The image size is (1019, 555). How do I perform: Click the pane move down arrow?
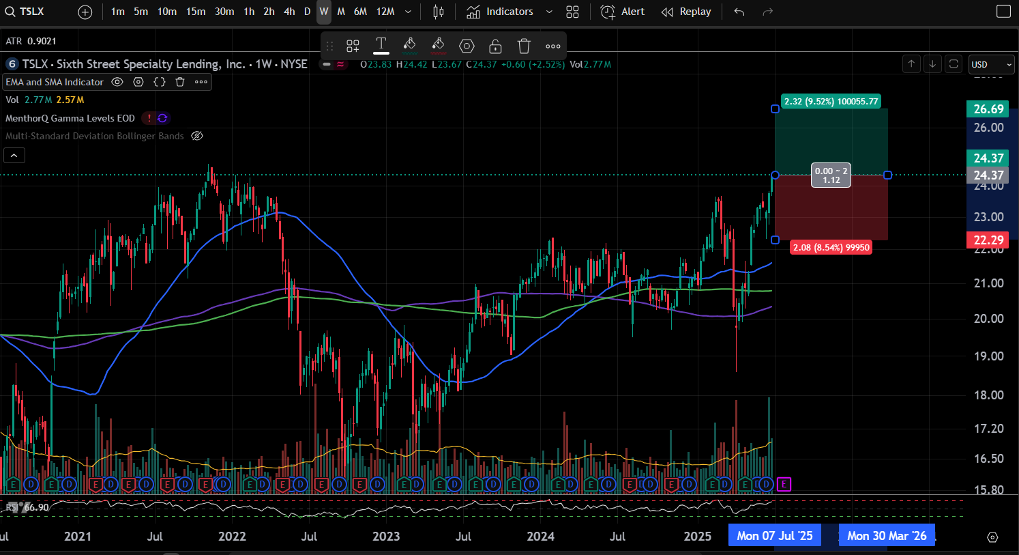932,63
